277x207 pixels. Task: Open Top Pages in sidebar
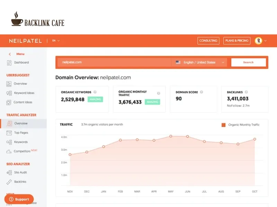pos(21,133)
